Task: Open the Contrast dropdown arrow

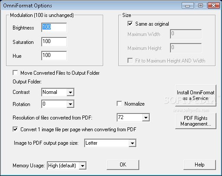Action: tap(70, 92)
